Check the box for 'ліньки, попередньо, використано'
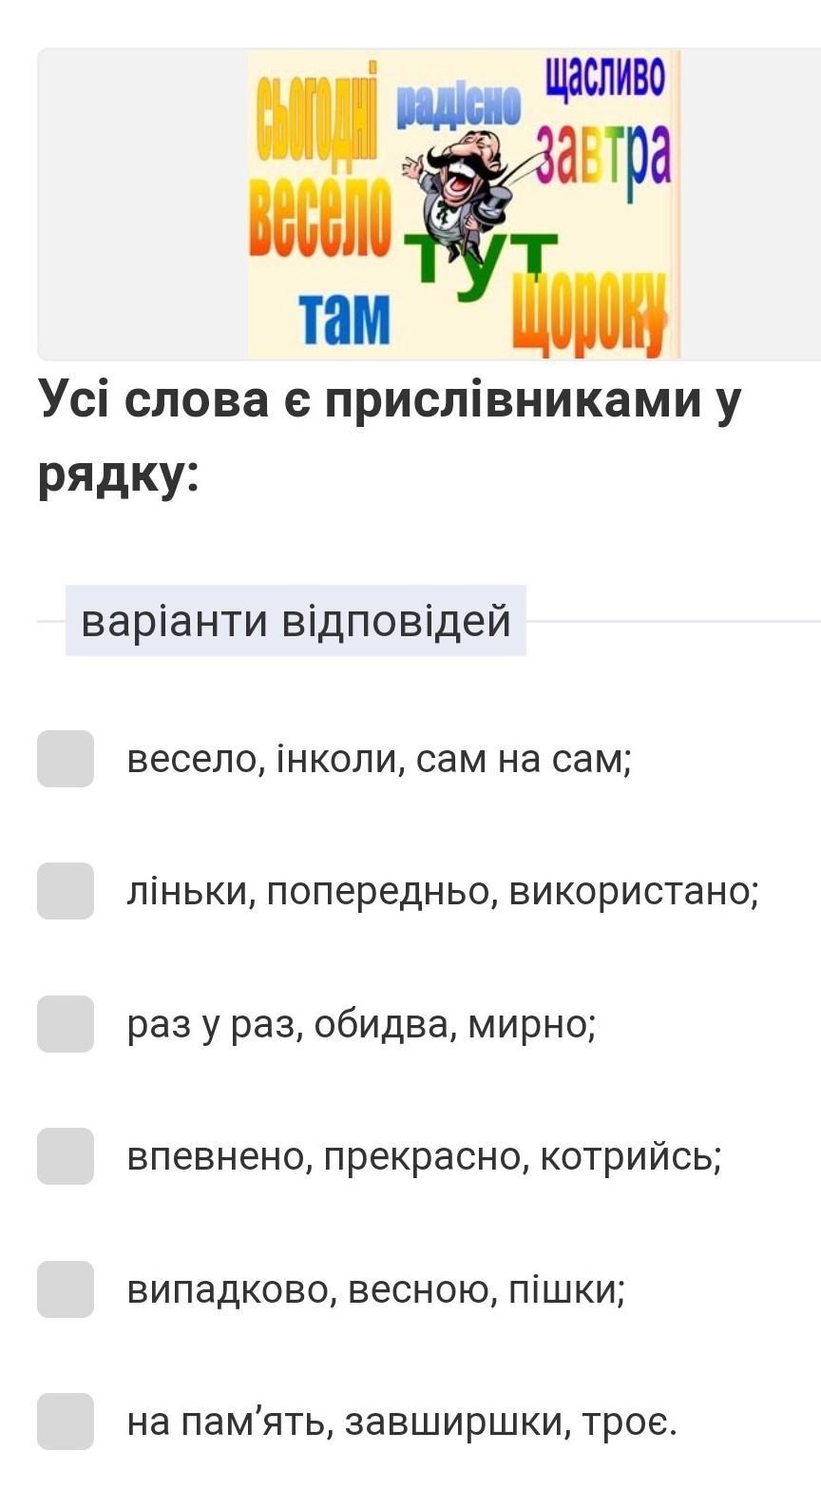The width and height of the screenshot is (821, 1491). pos(66,891)
